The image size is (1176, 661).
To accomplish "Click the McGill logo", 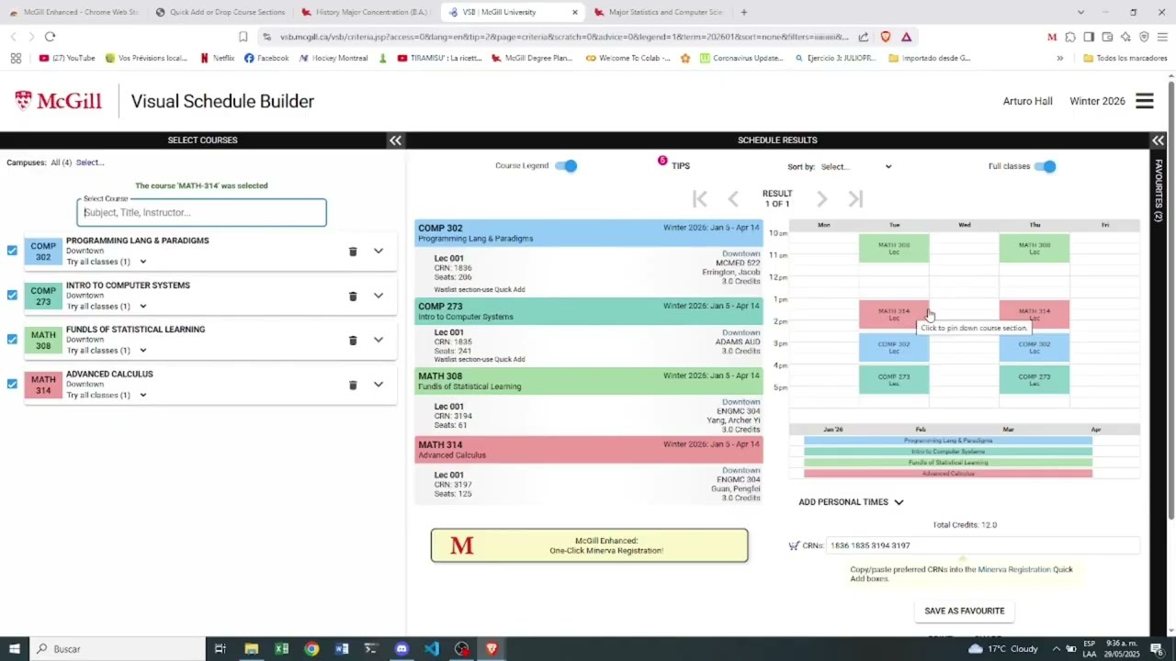I will click(58, 101).
